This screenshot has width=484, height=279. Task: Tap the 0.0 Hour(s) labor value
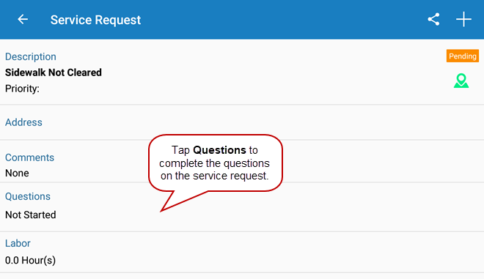tap(30, 260)
